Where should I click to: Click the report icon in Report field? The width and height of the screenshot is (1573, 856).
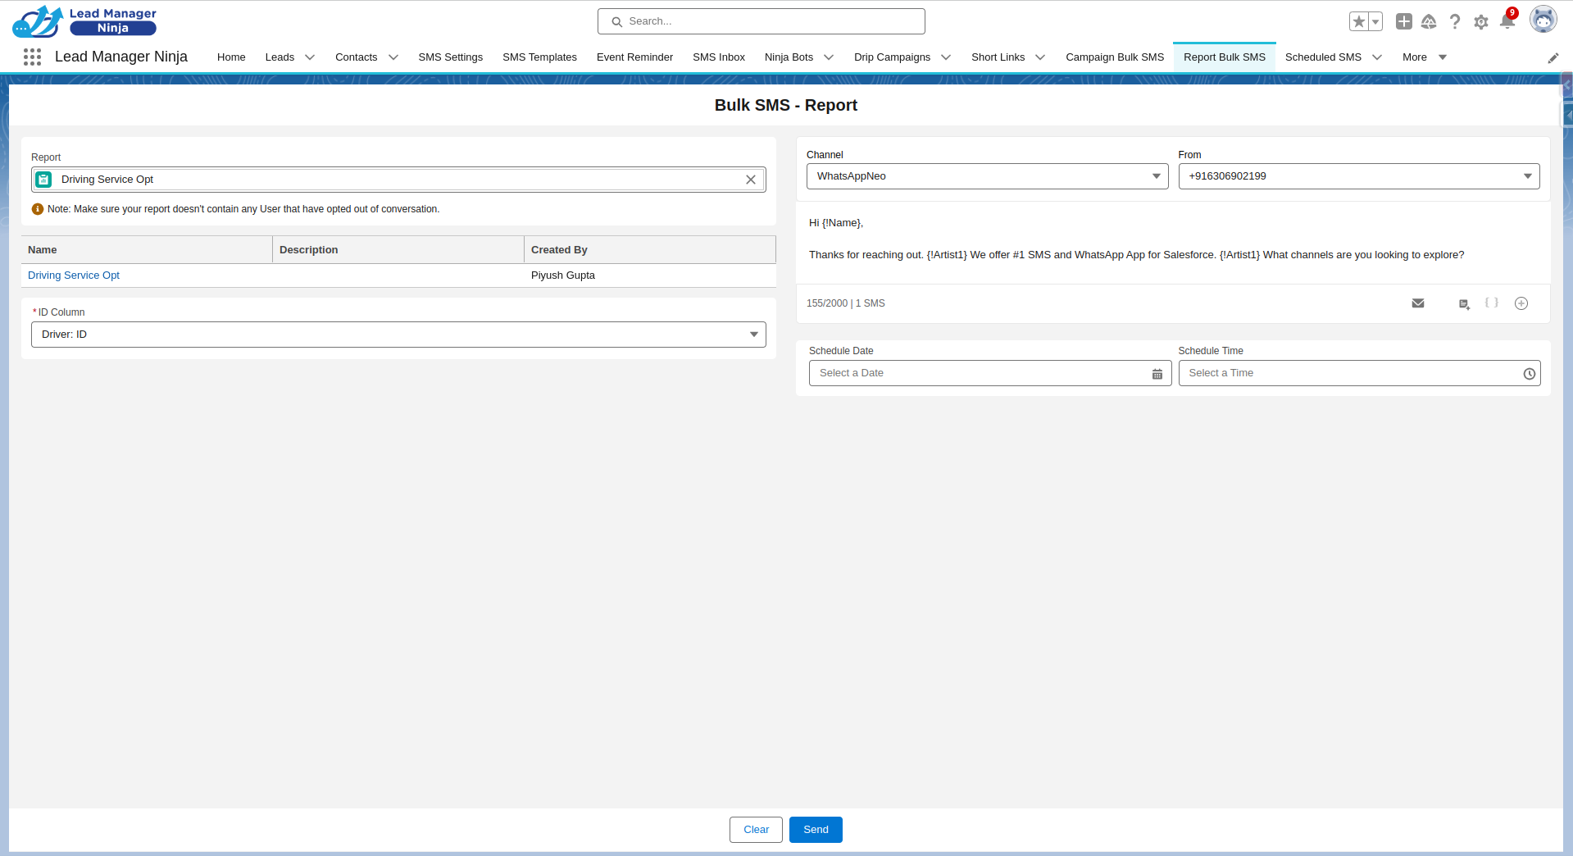click(44, 180)
